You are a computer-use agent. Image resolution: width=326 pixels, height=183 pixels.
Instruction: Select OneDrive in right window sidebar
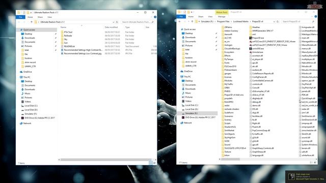tap(188, 71)
